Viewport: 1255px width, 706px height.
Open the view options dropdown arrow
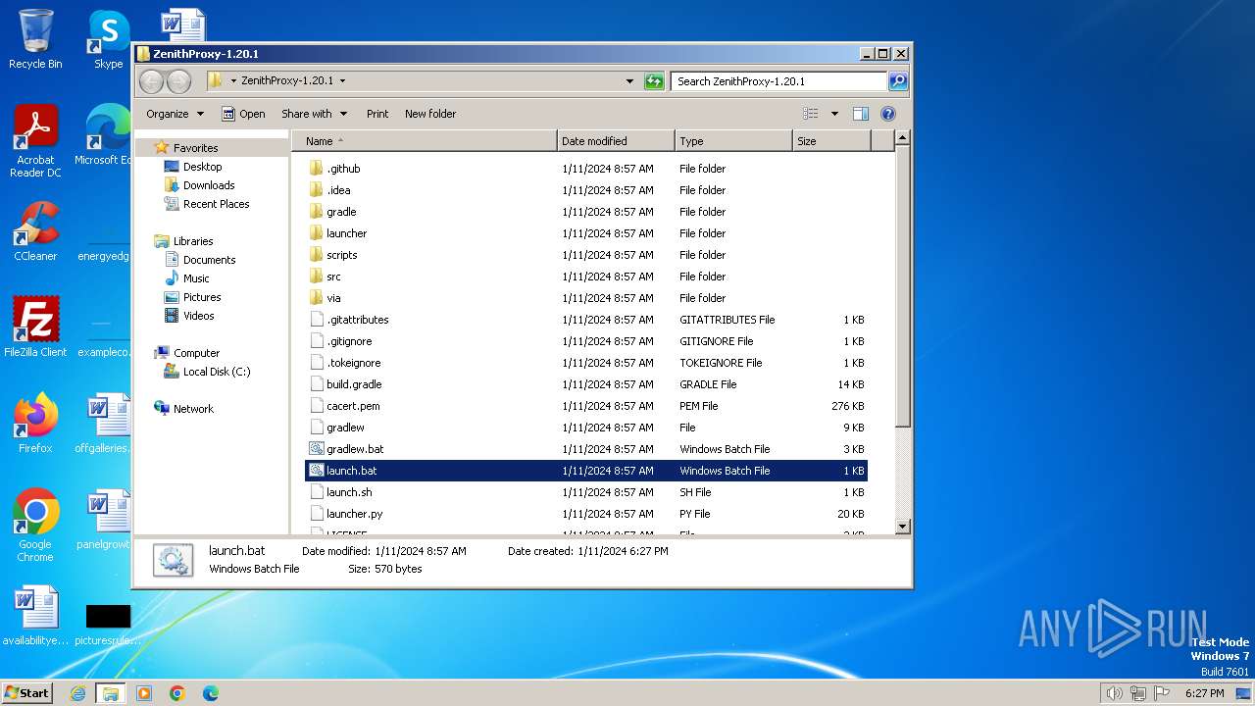(834, 114)
